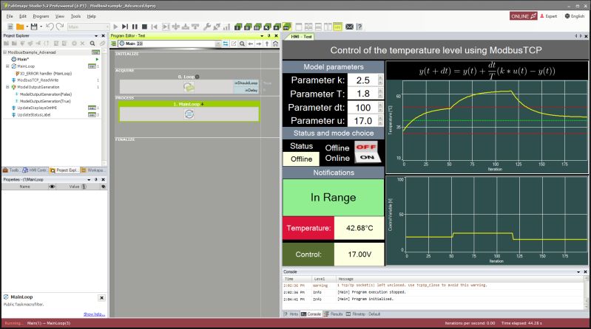
Task: Run the program with the play button
Action: 115,27
